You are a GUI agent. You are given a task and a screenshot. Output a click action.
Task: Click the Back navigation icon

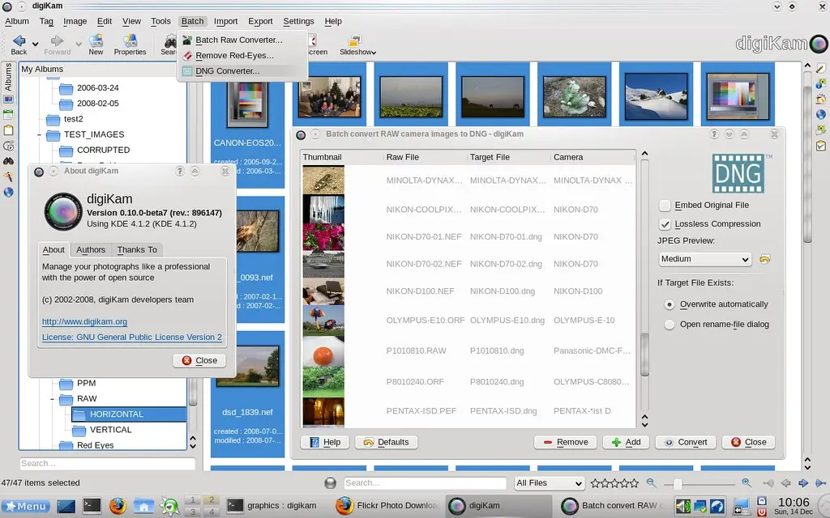click(x=19, y=40)
